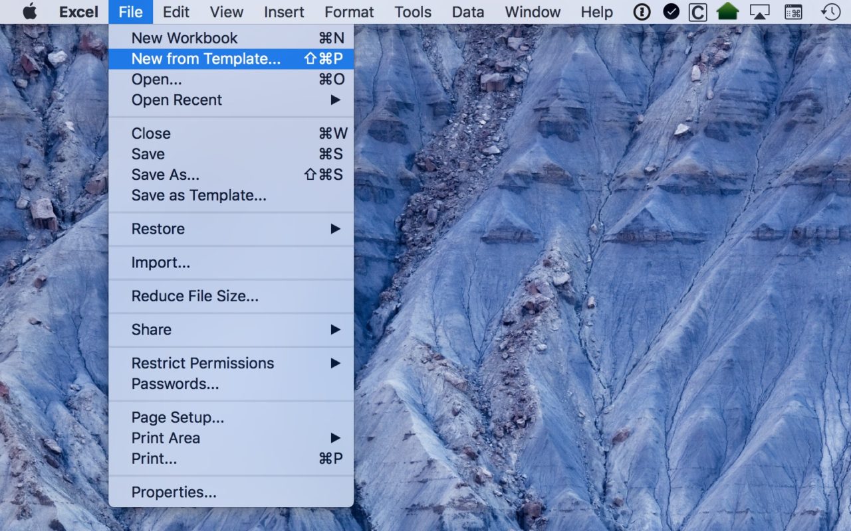Close the open File menu

click(x=130, y=12)
